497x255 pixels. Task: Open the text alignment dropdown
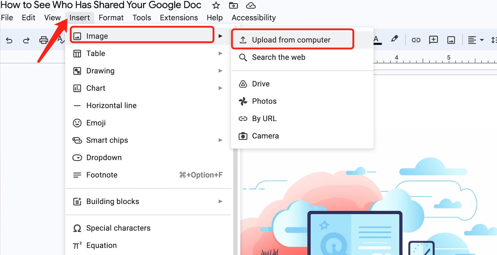click(476, 40)
